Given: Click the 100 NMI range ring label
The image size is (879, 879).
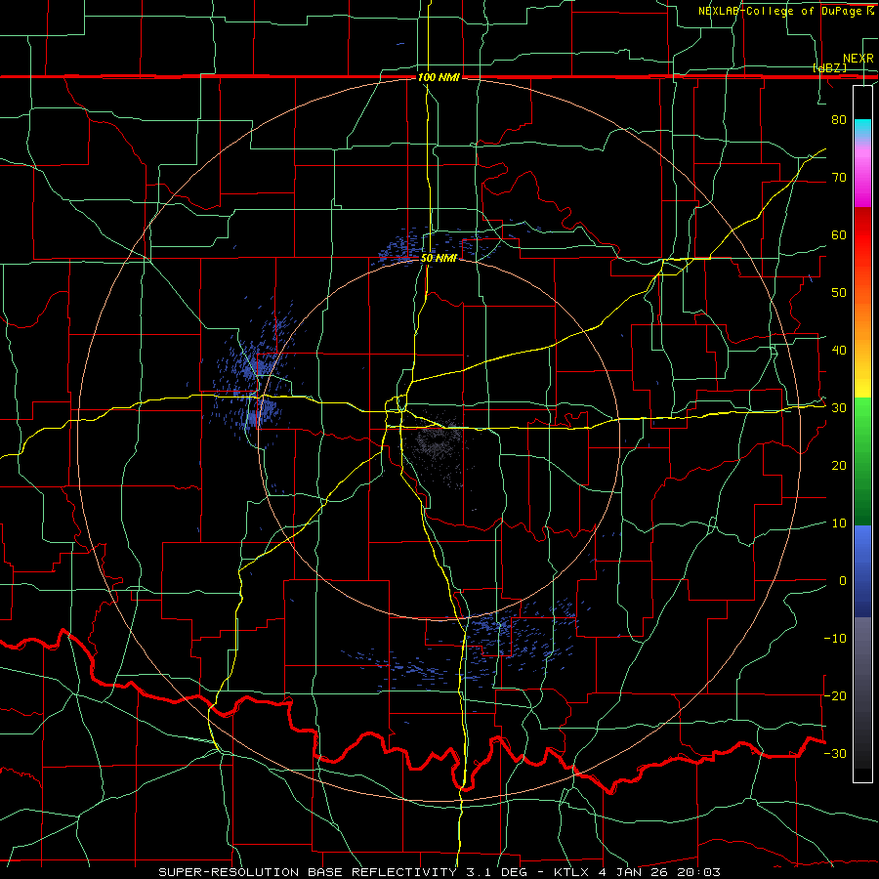Looking at the screenshot, I should coord(439,77).
